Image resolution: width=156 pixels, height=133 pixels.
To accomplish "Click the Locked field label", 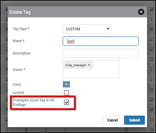I will point(18,92).
